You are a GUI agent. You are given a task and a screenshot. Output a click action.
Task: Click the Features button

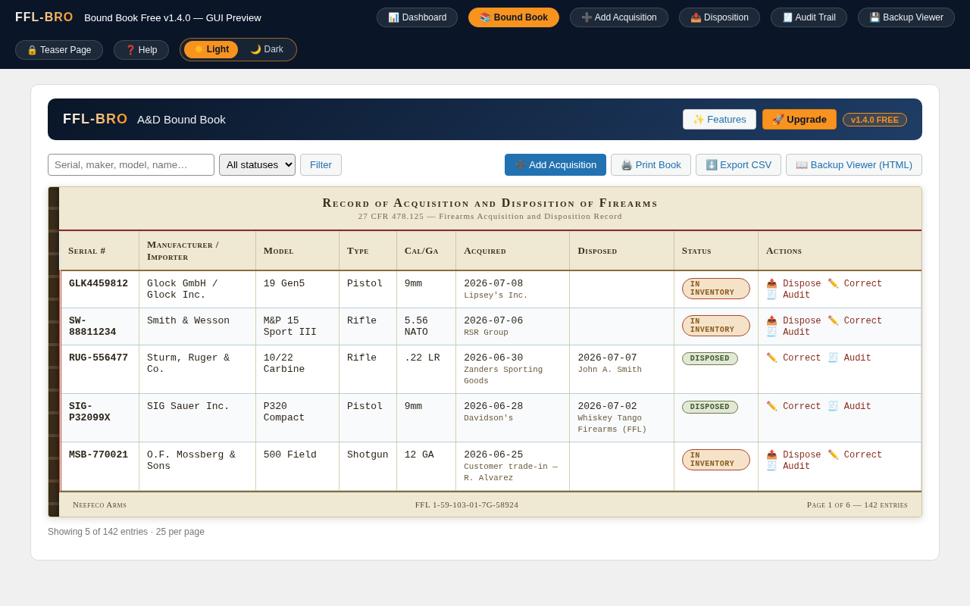coord(719,120)
